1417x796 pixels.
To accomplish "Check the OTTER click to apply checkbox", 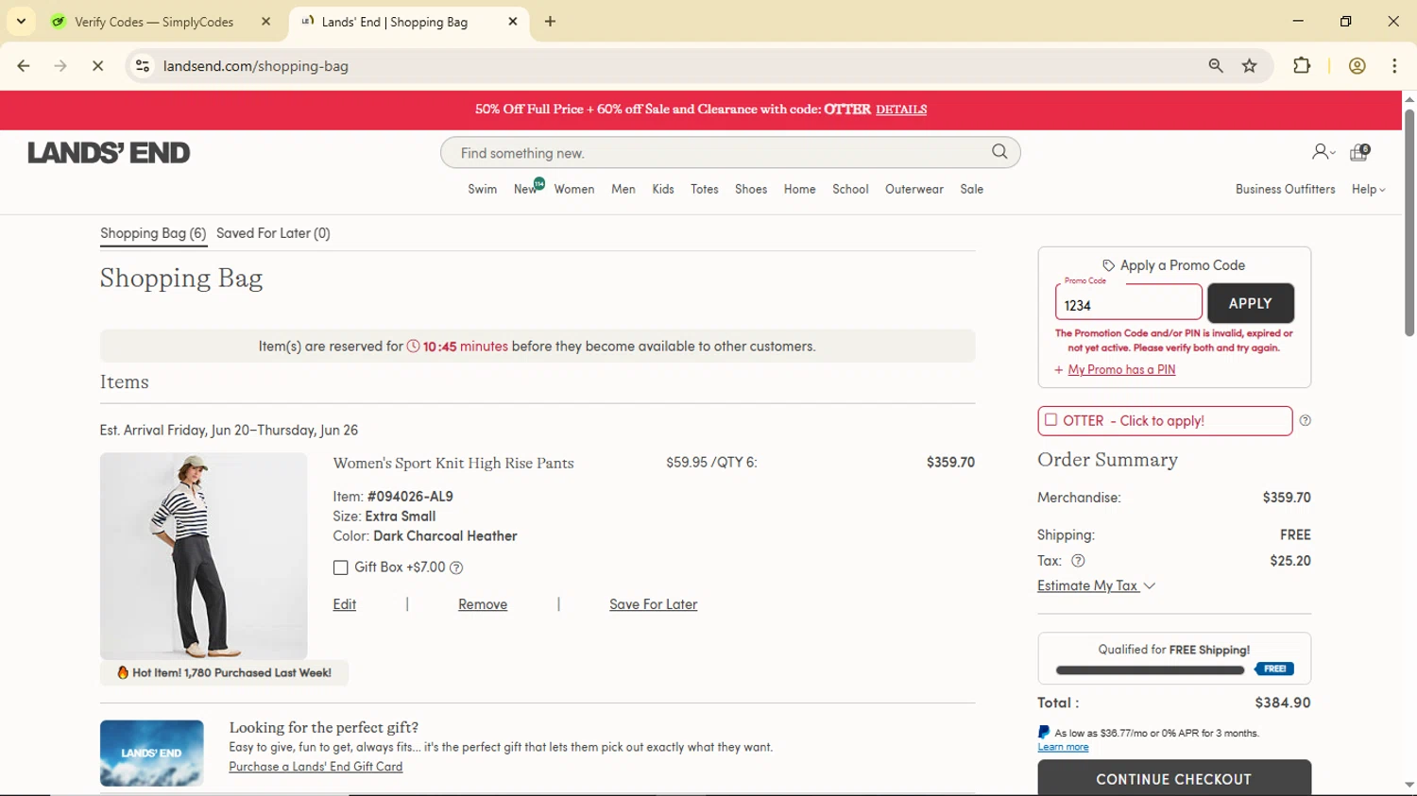I will (1050, 420).
